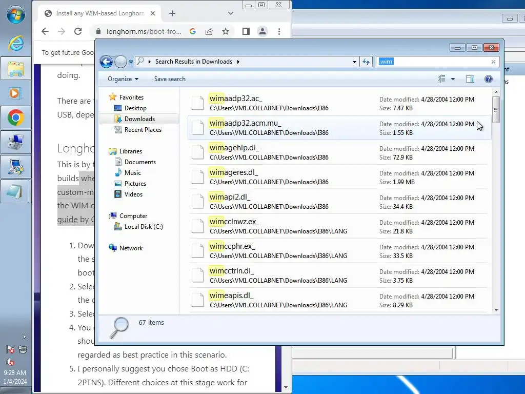The height and width of the screenshot is (394, 525).
Task: Click the refresh button next to address bar
Action: [x=366, y=62]
